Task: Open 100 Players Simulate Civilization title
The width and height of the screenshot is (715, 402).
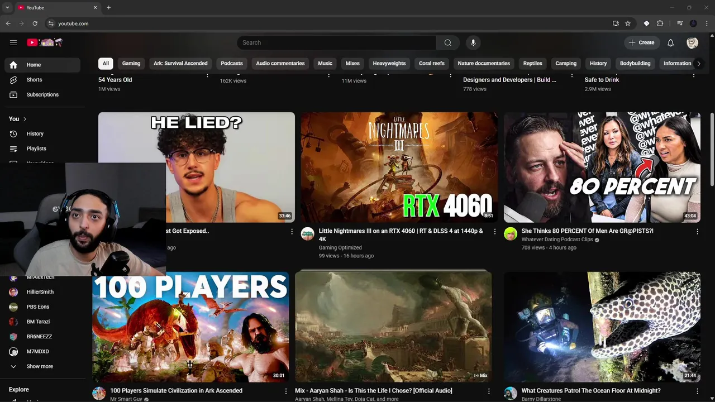Action: coord(176,391)
